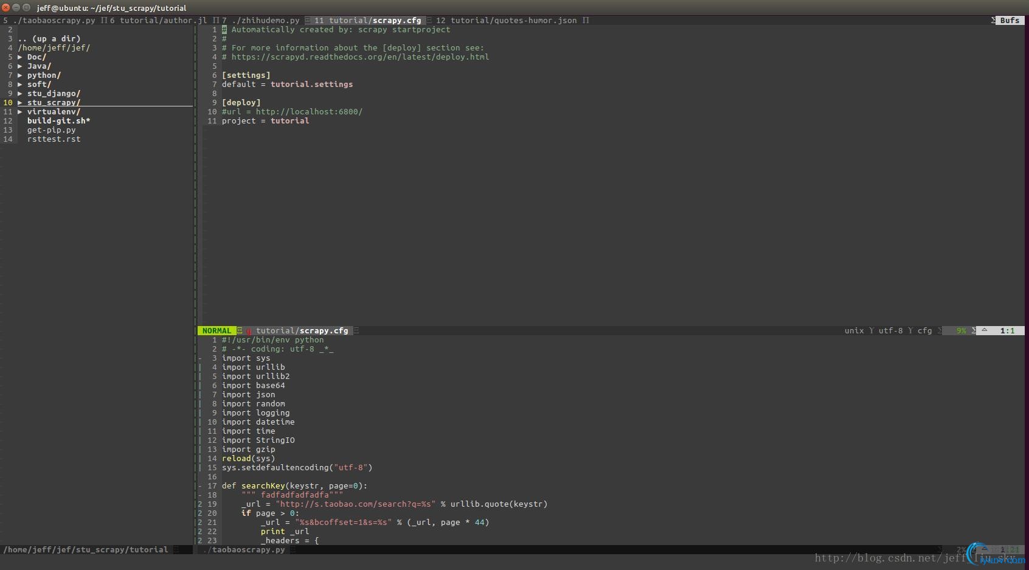Image resolution: width=1029 pixels, height=570 pixels.
Task: Click tutorial/scrapy.cfg in the status line
Action: tap(302, 331)
